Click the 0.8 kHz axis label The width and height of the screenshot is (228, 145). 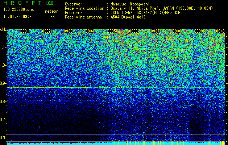tap(3, 101)
